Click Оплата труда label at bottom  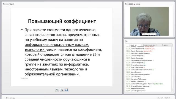point(11,98)
